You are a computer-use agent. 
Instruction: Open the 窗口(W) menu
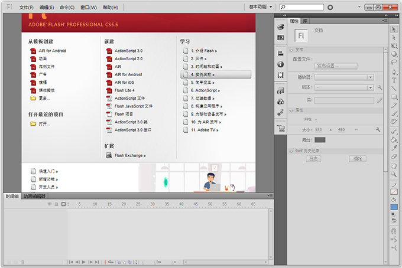pos(89,8)
